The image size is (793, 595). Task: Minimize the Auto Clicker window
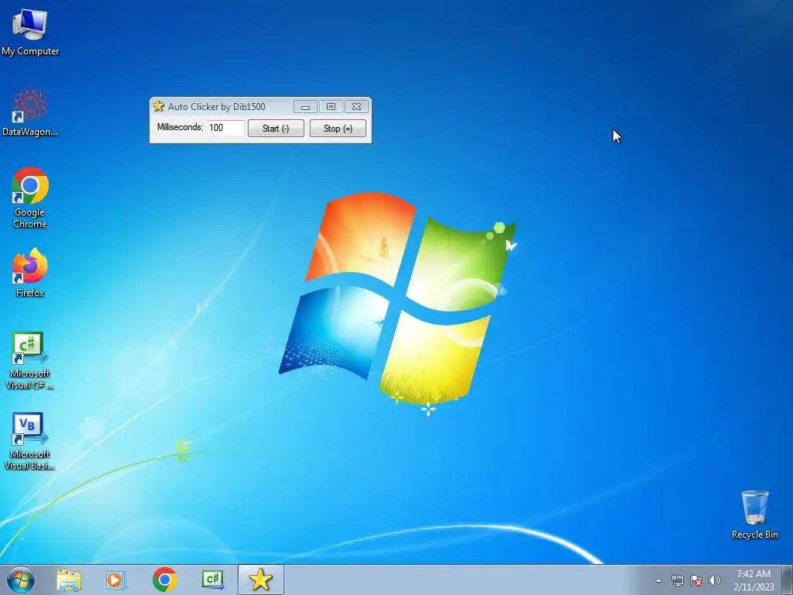point(305,107)
